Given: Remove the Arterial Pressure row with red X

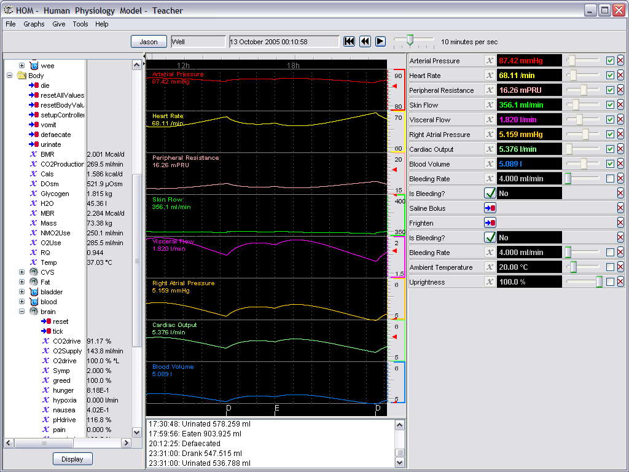Looking at the screenshot, I should pos(620,61).
